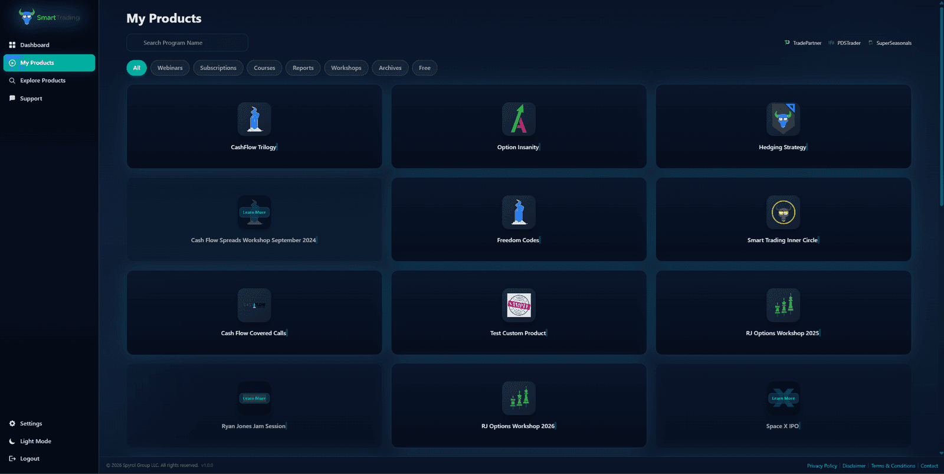944x474 pixels.
Task: Open Settings in the sidebar
Action: [49, 423]
